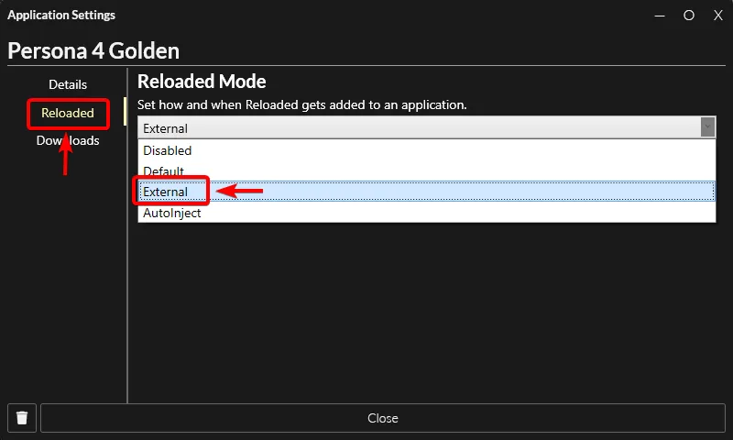Image resolution: width=733 pixels, height=440 pixels.
Task: Open the Details settings tab
Action: [x=68, y=84]
